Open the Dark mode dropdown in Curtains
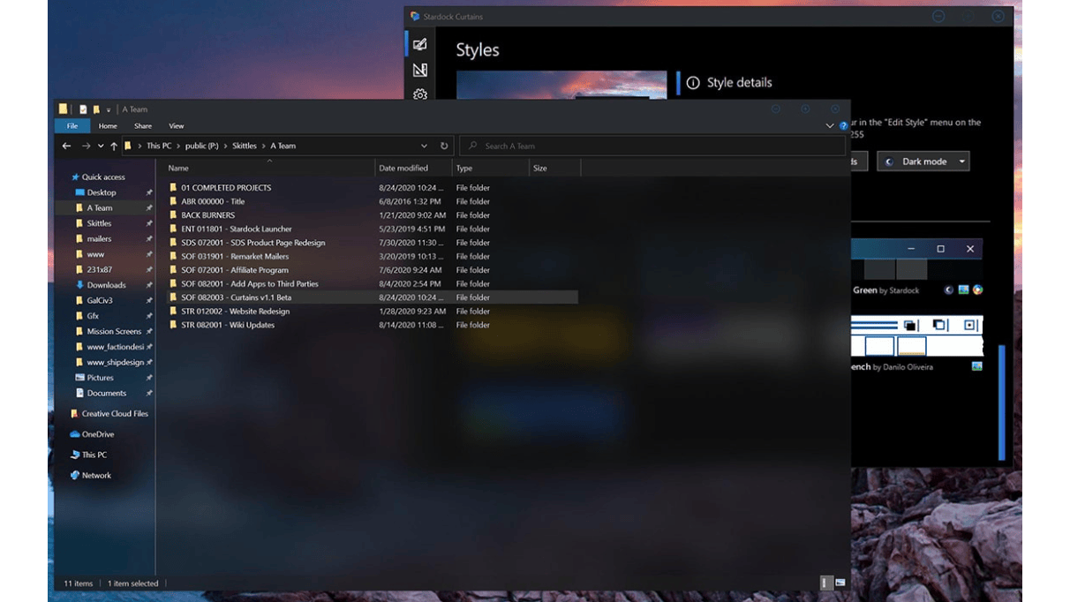The image size is (1070, 602). coord(923,162)
